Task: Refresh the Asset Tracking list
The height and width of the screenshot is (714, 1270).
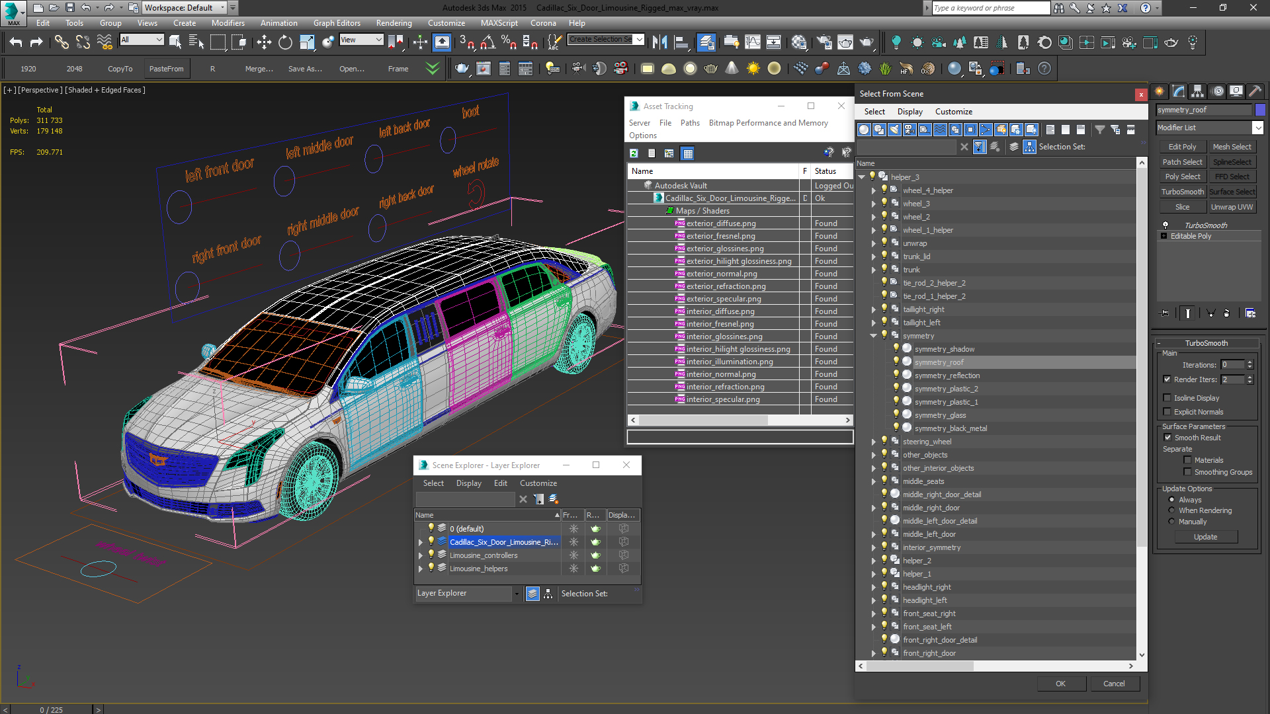Action: click(634, 153)
